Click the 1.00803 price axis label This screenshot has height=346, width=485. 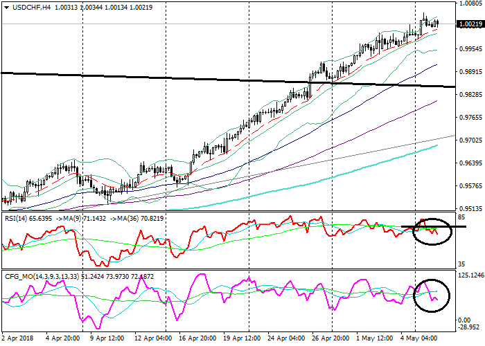[x=469, y=3]
